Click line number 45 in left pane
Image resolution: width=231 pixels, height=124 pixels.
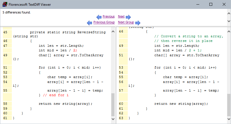pos(5,32)
